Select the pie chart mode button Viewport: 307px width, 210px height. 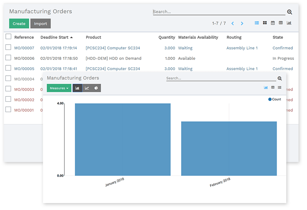pos(96,88)
